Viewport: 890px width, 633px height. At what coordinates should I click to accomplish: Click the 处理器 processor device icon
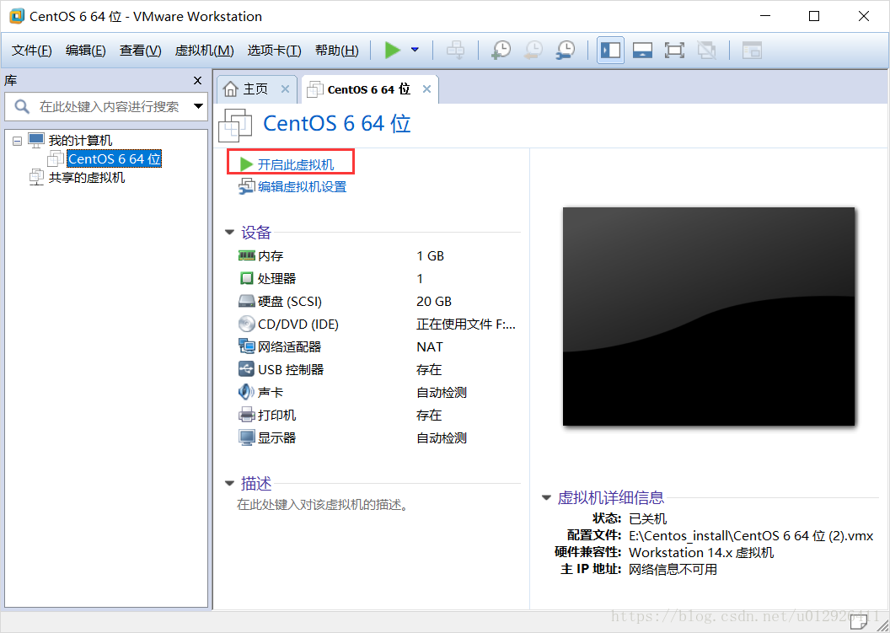click(246, 279)
